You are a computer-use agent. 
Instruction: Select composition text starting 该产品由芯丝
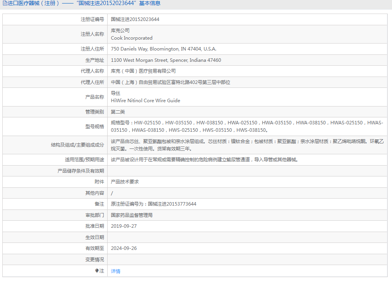[x=247, y=145]
